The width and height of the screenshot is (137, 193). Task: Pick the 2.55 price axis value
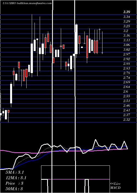pos(127,96)
